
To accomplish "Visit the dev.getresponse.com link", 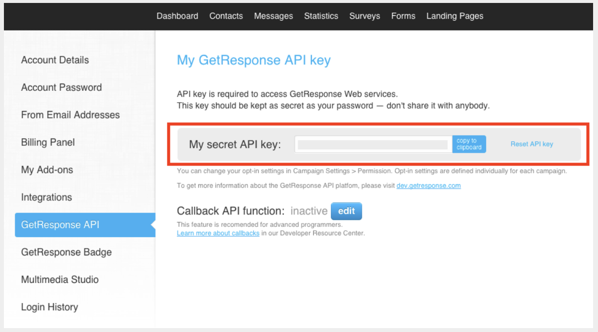I will [x=429, y=186].
